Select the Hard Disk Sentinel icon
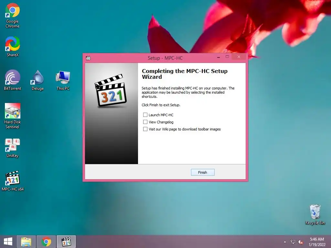 [x=13, y=116]
